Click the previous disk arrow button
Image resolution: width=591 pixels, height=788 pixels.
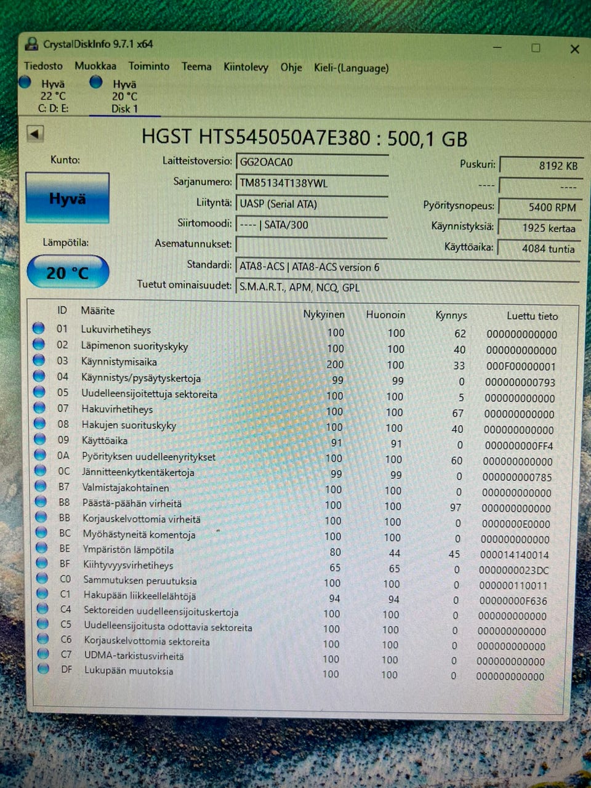click(35, 133)
